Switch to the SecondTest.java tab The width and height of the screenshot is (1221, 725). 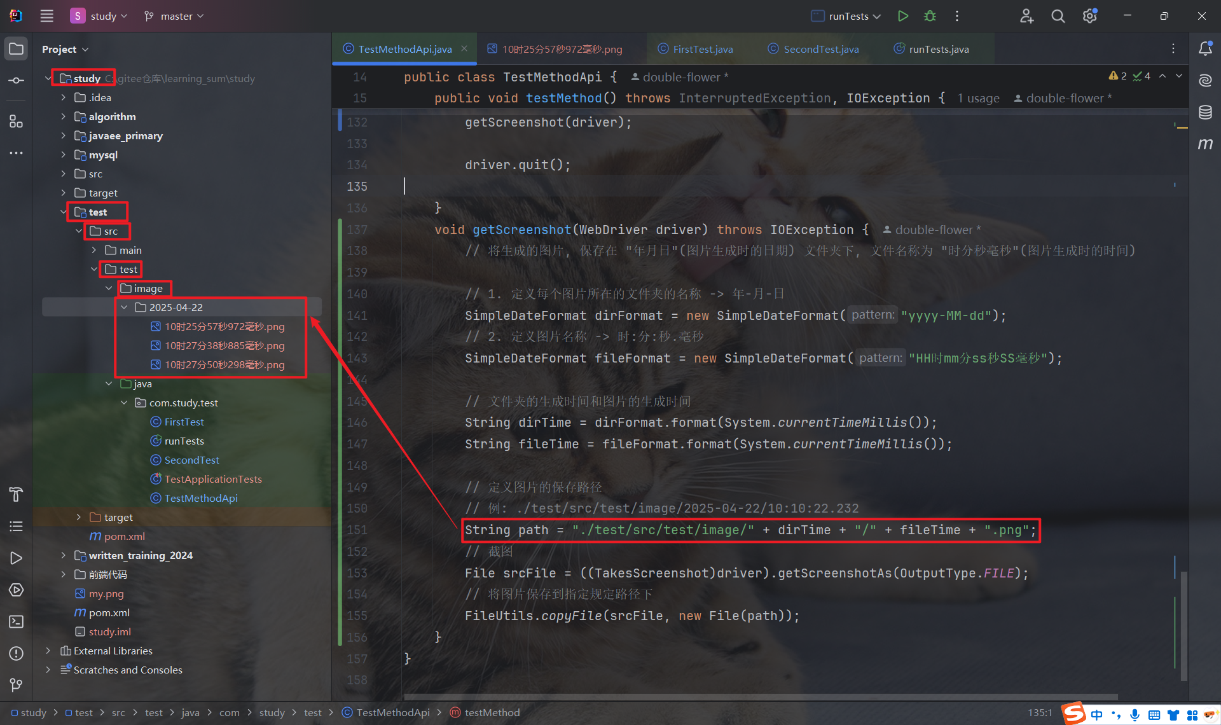tap(820, 49)
